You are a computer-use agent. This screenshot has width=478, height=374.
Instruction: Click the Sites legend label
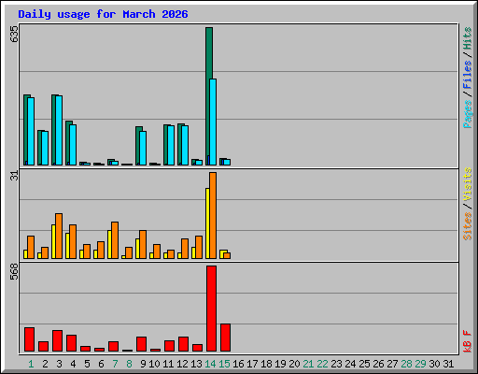pyautogui.click(x=468, y=226)
